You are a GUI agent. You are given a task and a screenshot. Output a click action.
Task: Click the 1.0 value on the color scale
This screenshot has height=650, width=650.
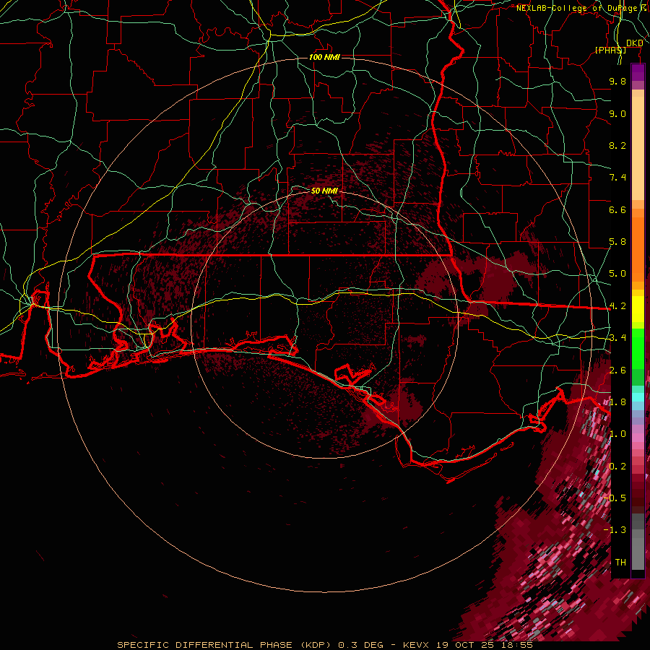tap(617, 434)
